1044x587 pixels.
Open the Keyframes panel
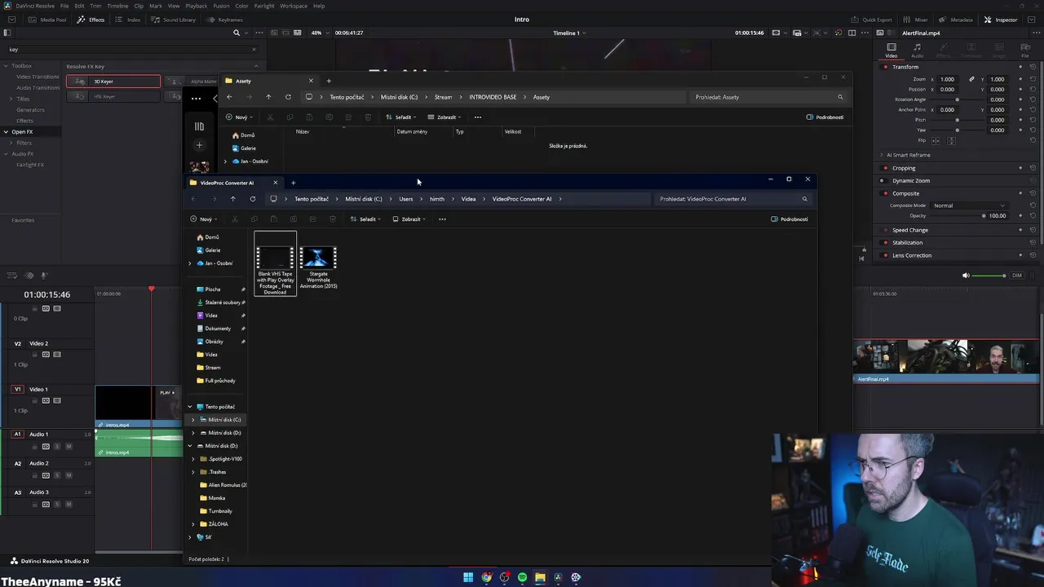(x=224, y=20)
